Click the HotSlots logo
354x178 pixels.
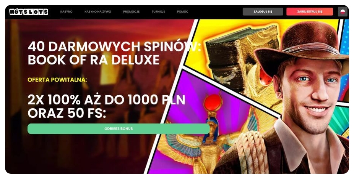coord(29,12)
